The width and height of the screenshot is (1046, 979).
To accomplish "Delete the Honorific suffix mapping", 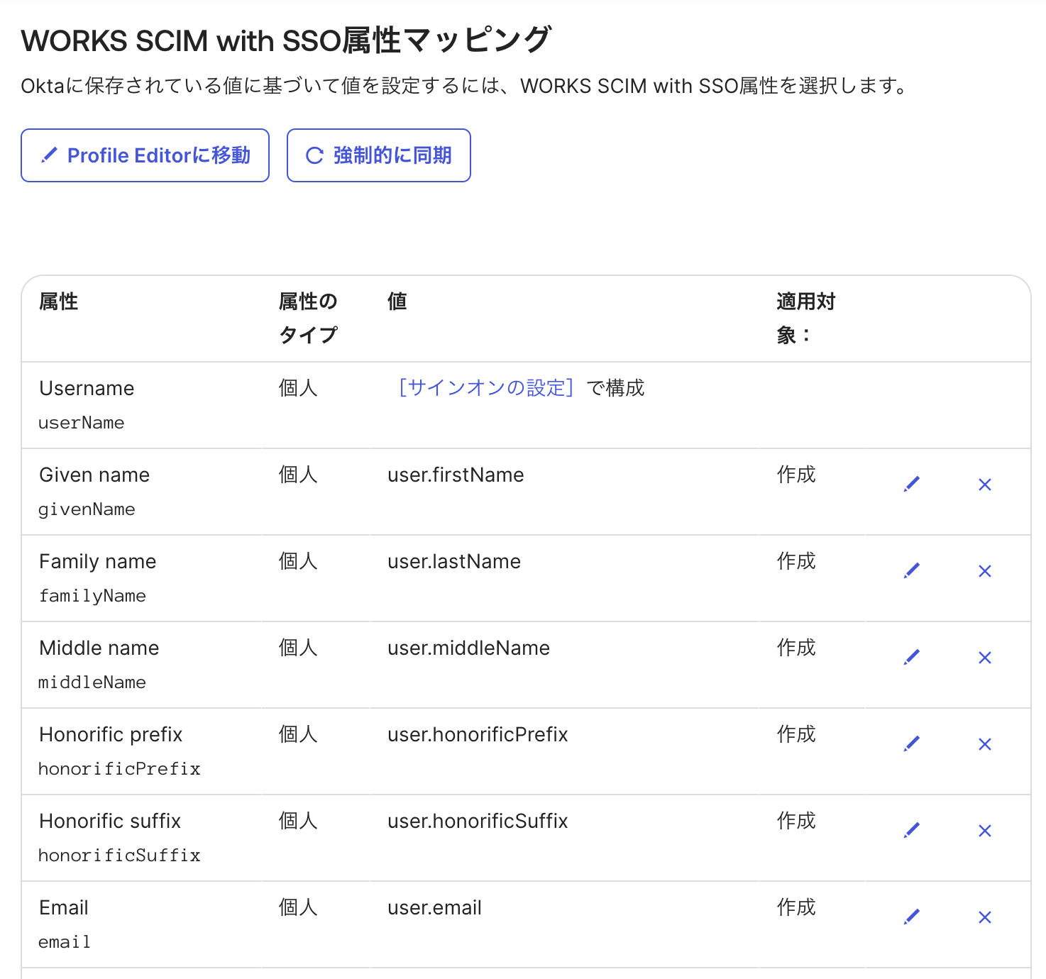I will [985, 831].
